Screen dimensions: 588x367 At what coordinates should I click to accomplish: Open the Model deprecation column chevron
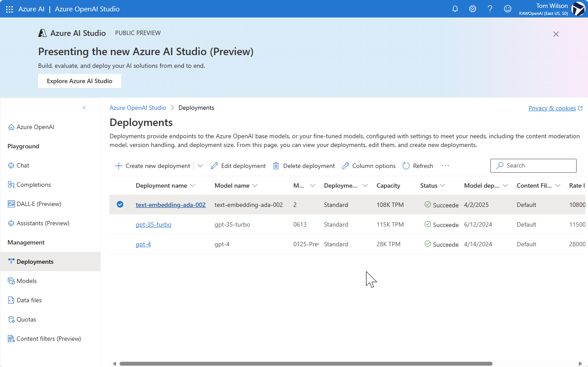(x=505, y=185)
